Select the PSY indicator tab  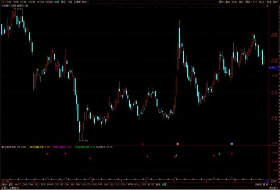coord(144,184)
